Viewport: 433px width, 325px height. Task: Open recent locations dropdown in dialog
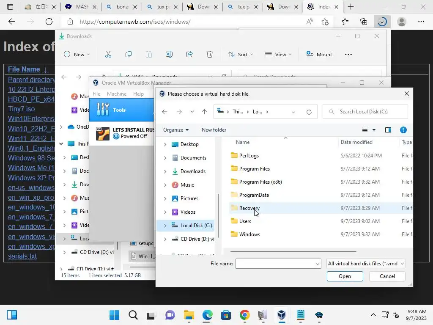pyautogui.click(x=192, y=112)
